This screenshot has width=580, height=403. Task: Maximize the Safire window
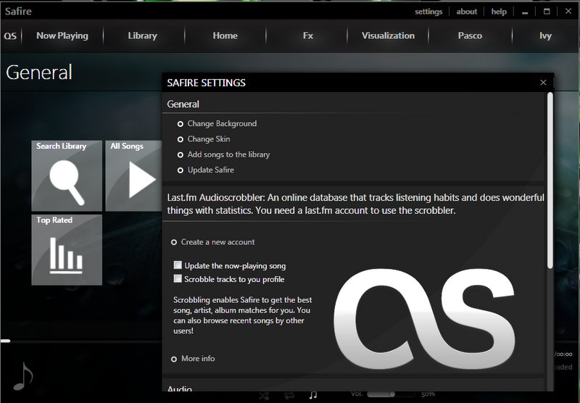click(547, 12)
